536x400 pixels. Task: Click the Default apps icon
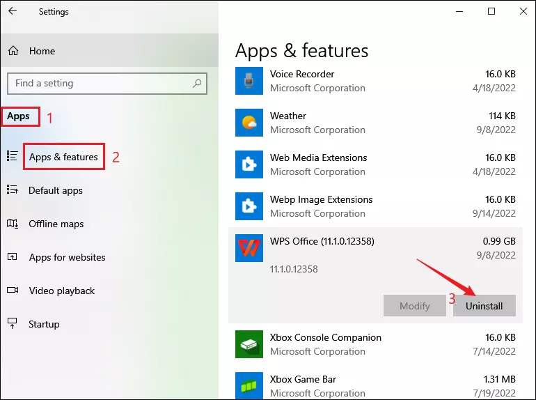pyautogui.click(x=13, y=190)
